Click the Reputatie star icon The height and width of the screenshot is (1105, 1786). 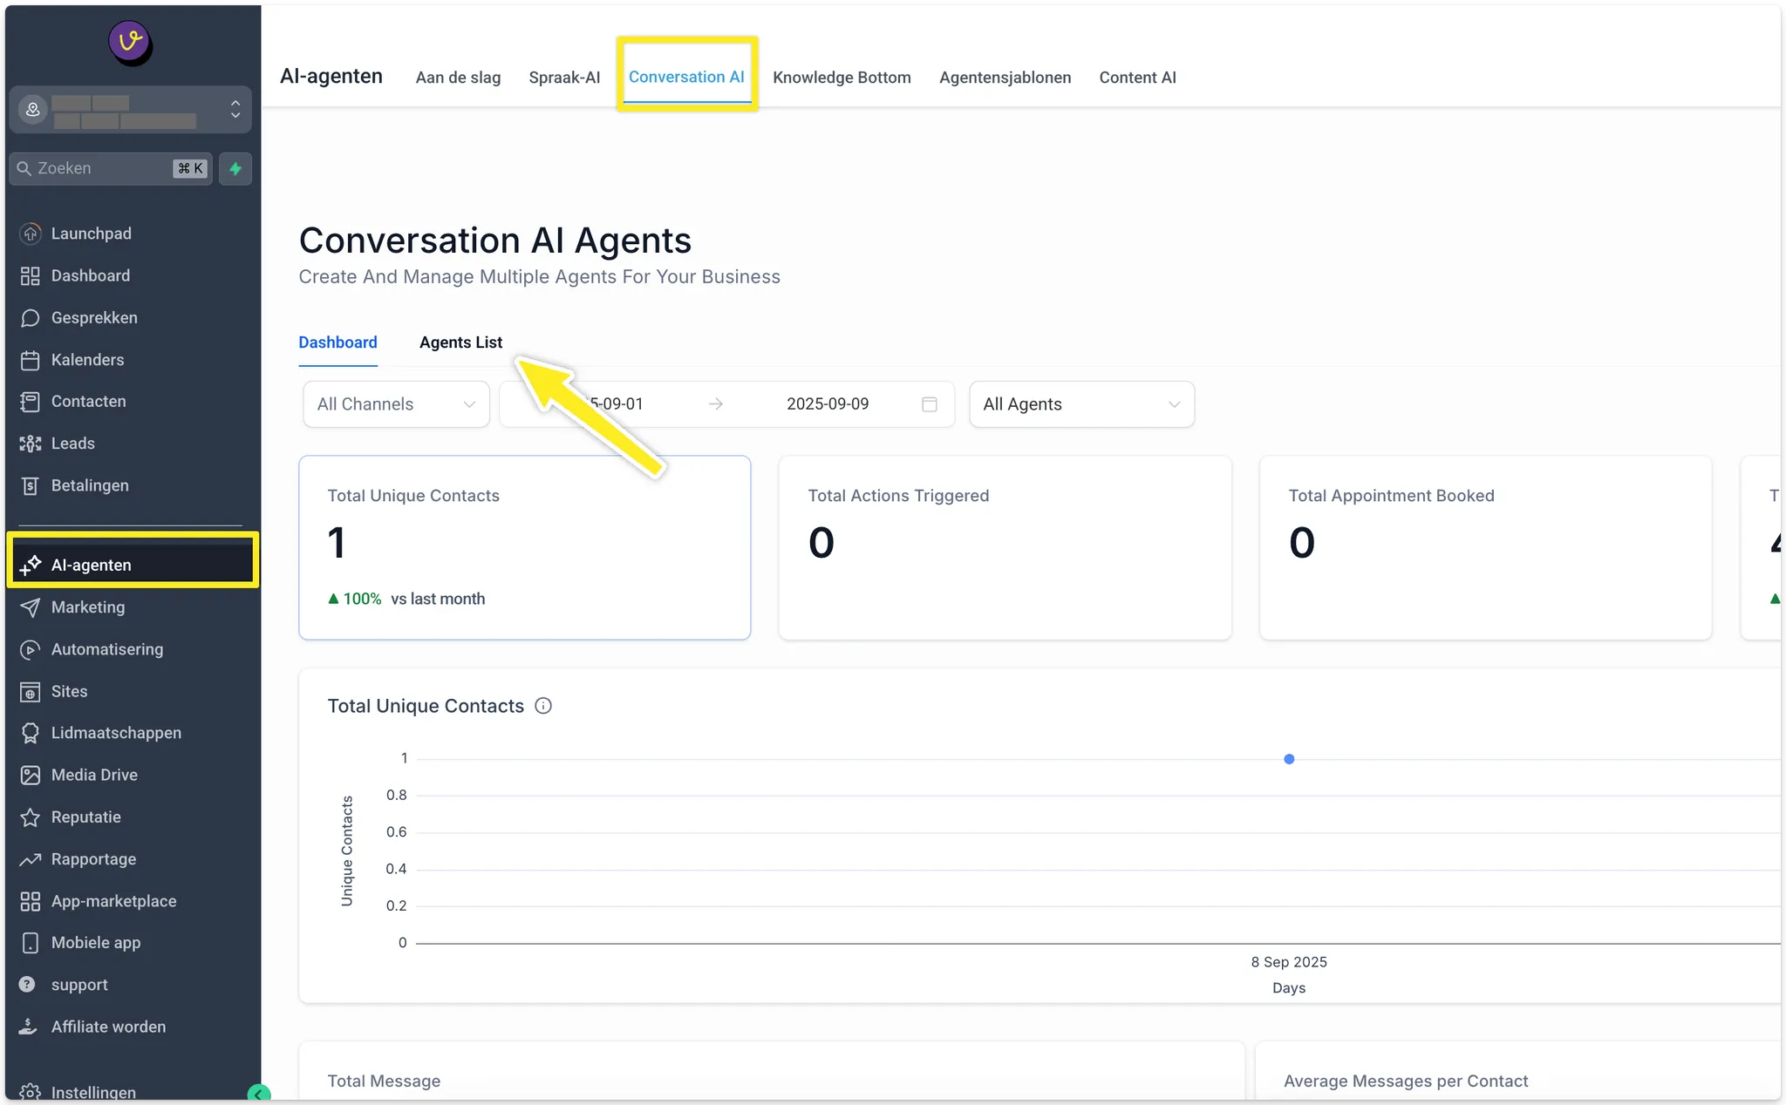[x=31, y=817]
